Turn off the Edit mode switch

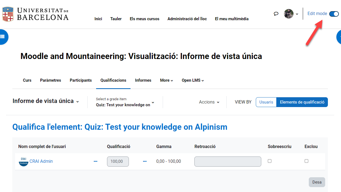334,14
